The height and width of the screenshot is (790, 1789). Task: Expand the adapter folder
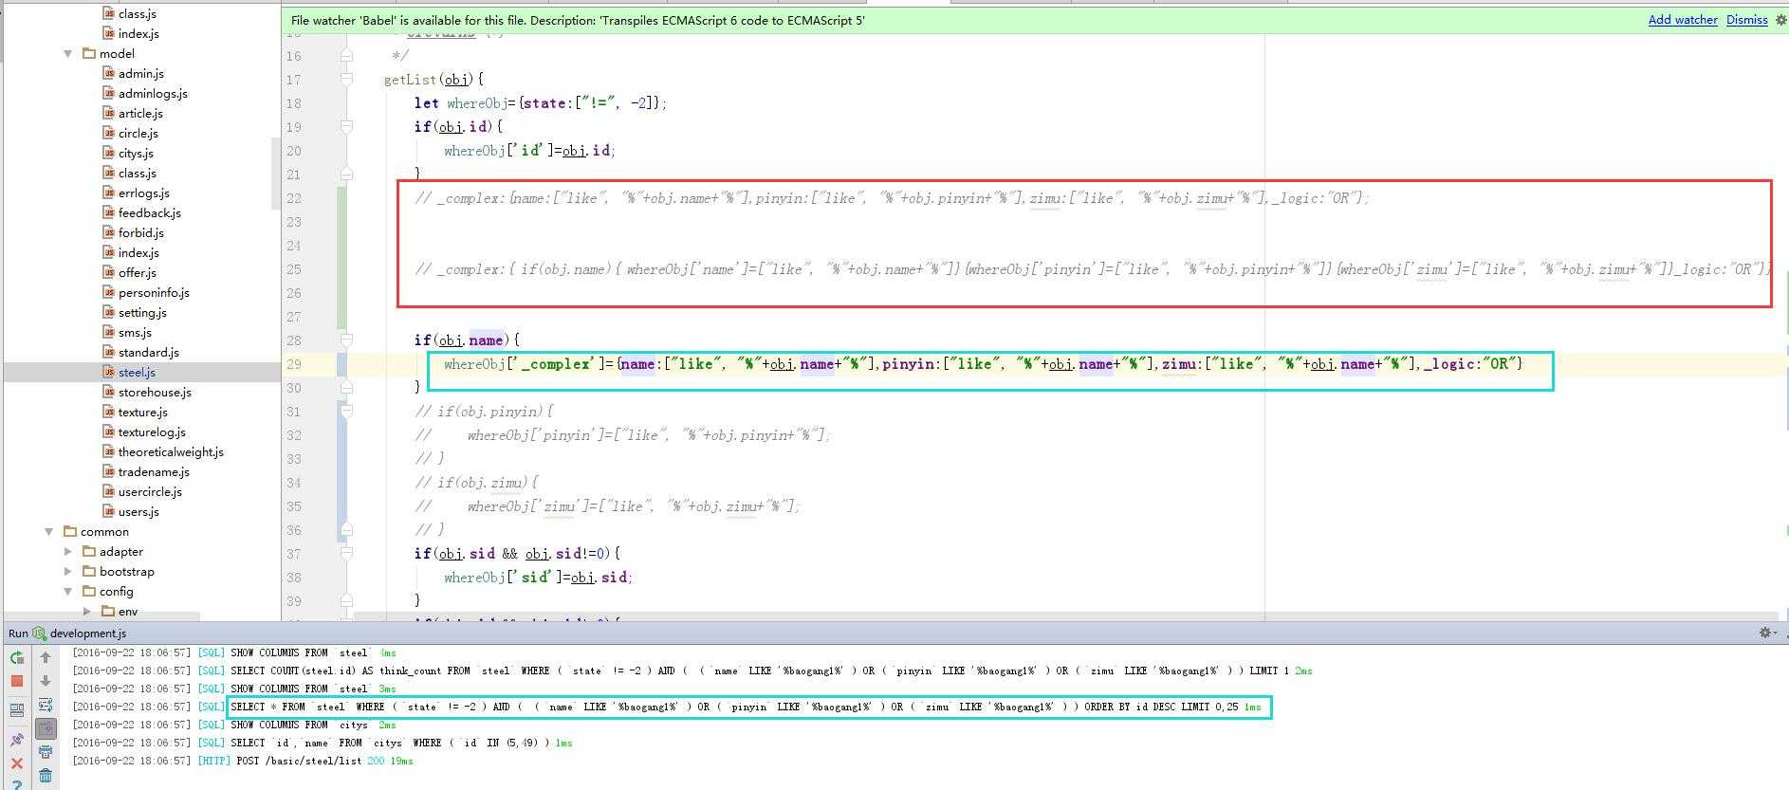68,552
